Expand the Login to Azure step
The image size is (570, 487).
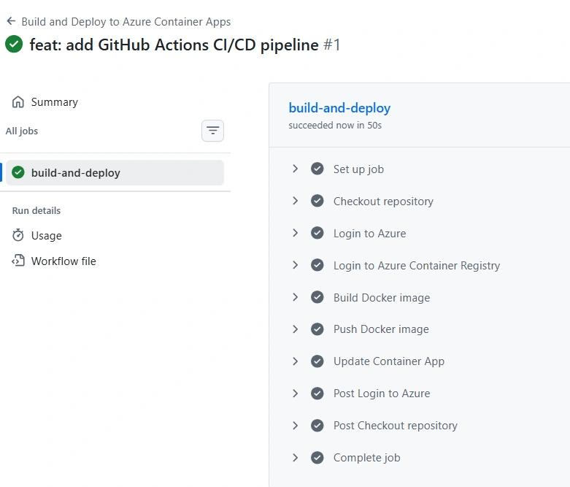coord(295,233)
